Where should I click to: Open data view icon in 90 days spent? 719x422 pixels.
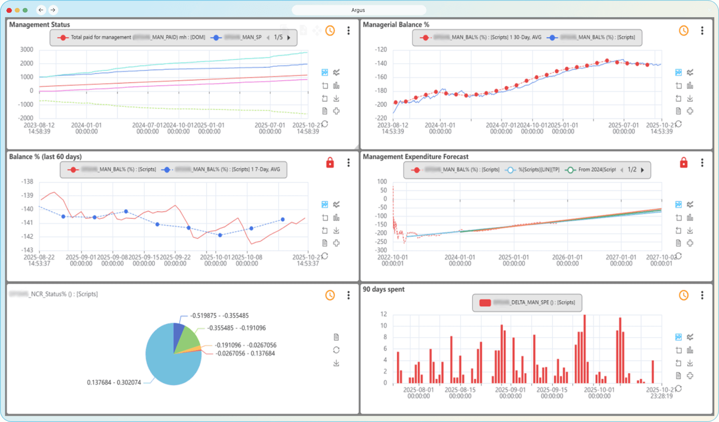[678, 376]
